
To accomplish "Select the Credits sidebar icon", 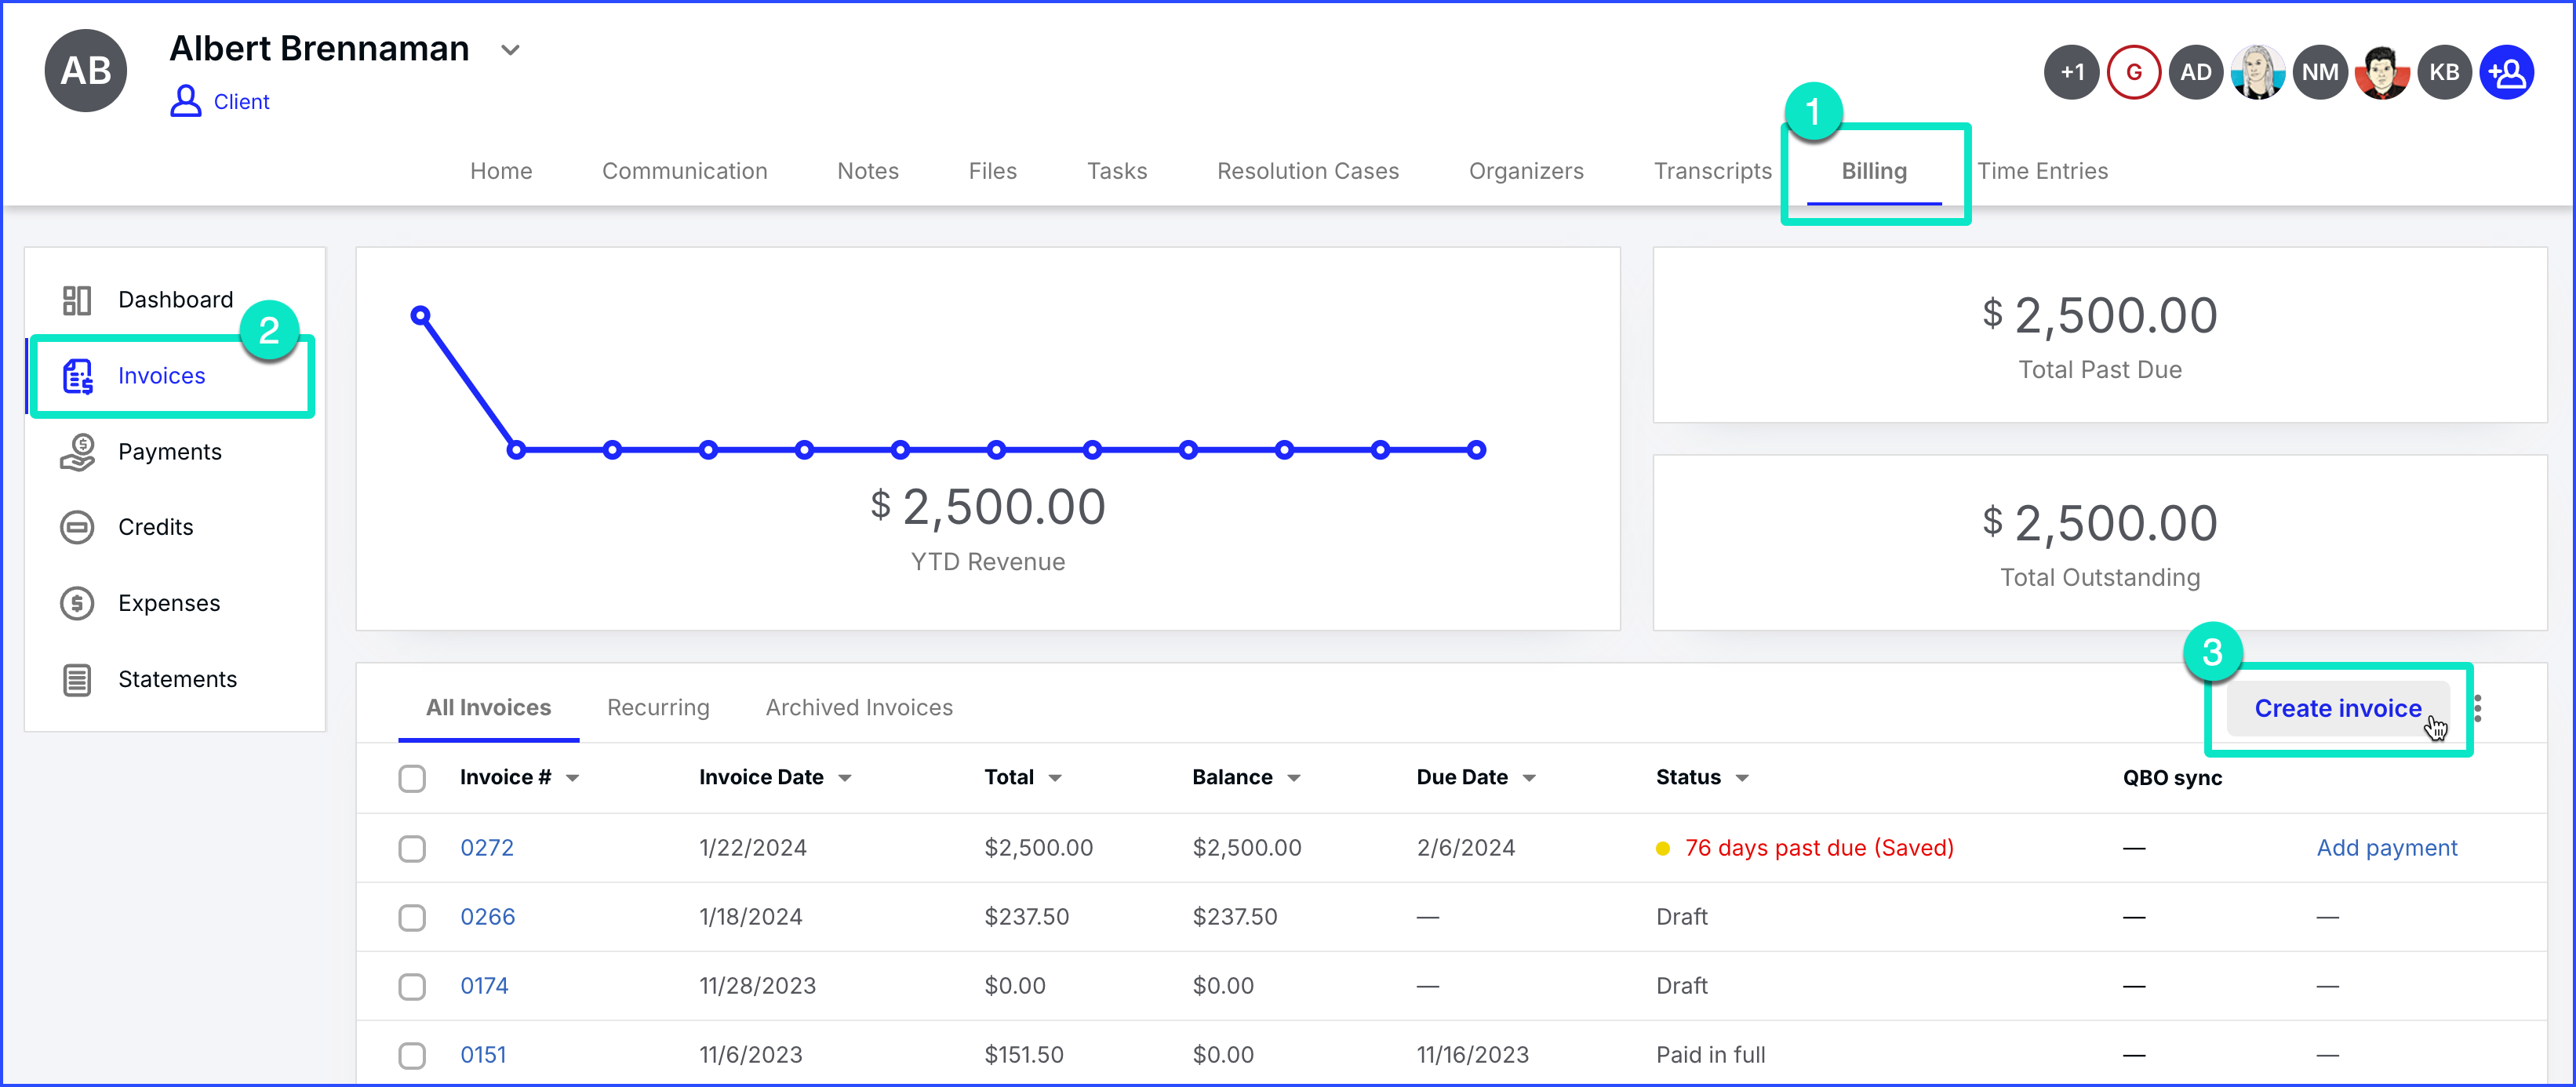I will pos(77,527).
